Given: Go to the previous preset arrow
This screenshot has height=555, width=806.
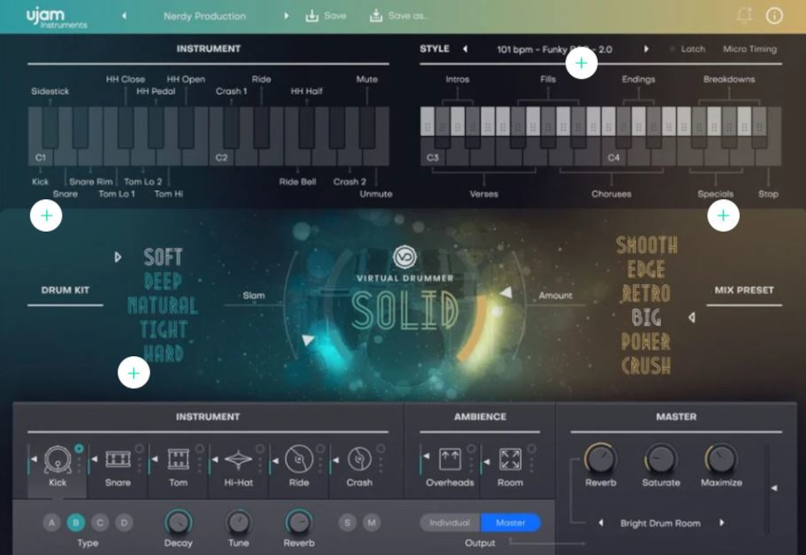Looking at the screenshot, I should point(124,16).
